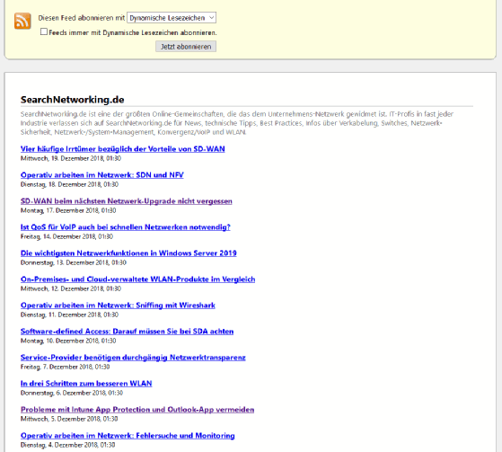Open Software-defined Access SDA article link
The height and width of the screenshot is (452, 502).
128,332
